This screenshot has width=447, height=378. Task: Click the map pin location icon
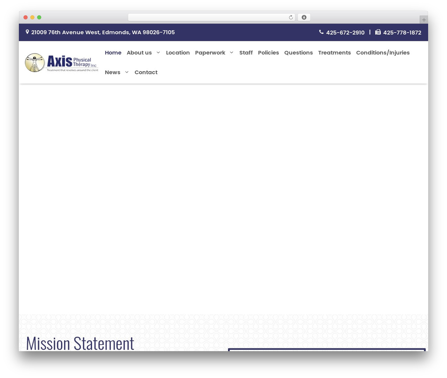point(27,32)
